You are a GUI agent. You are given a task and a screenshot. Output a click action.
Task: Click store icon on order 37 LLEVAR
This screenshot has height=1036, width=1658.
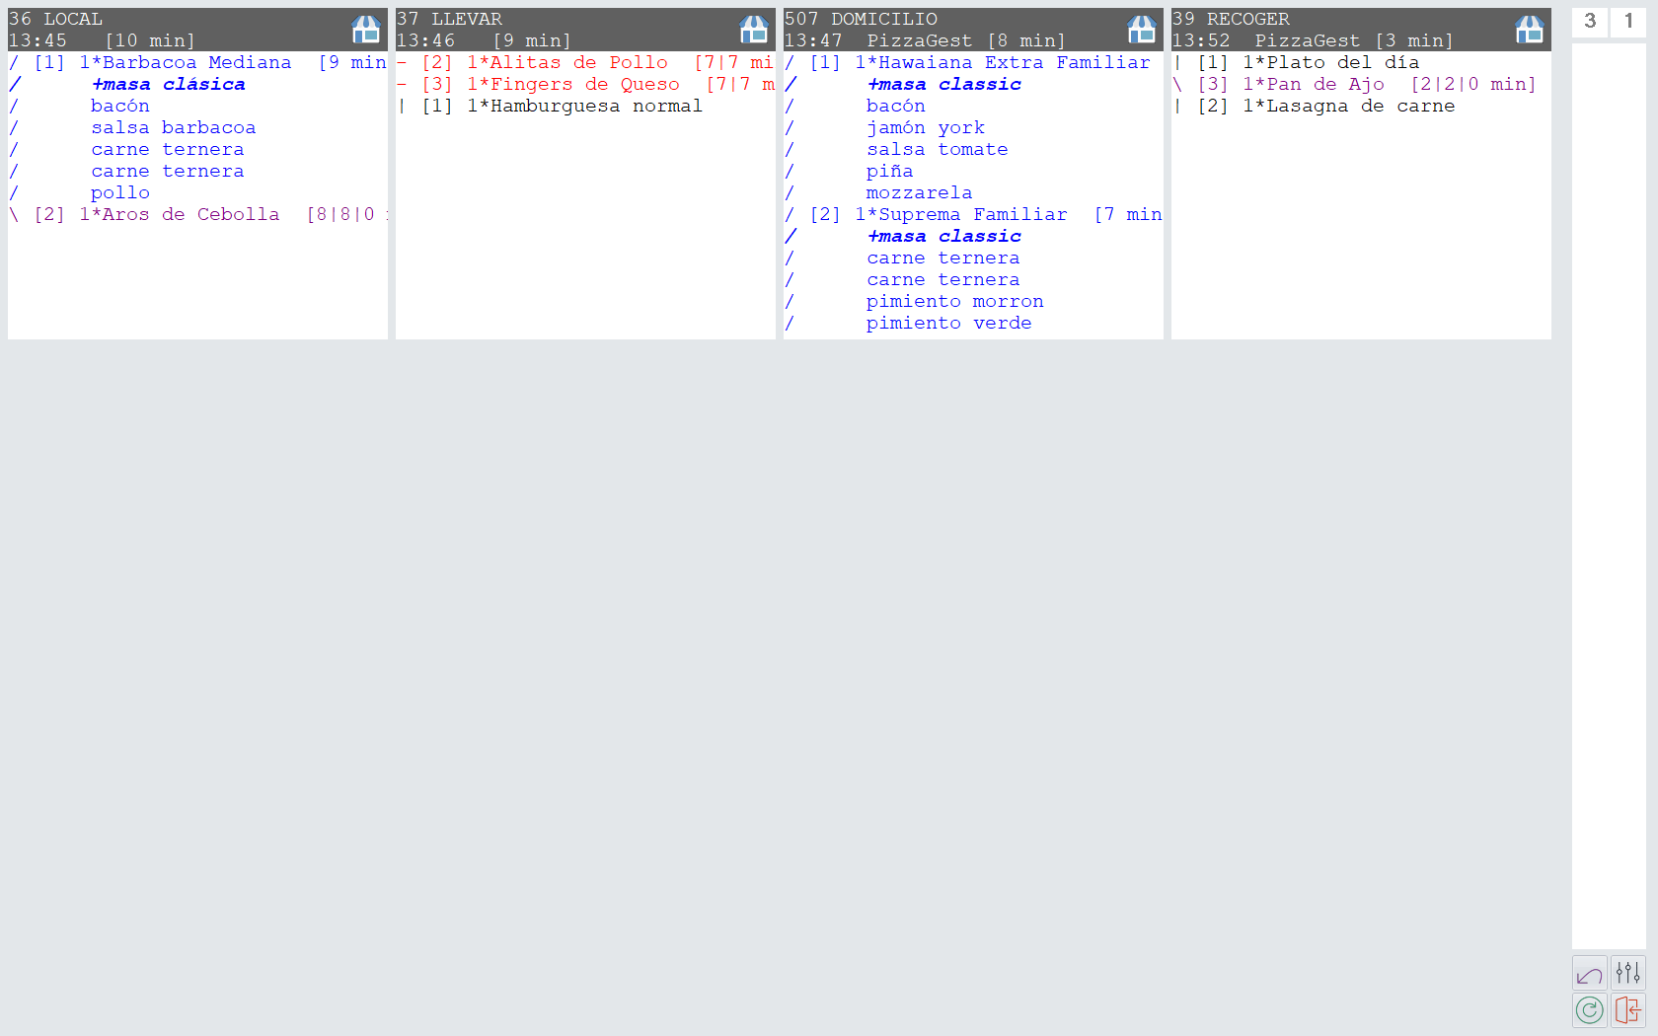[x=754, y=30]
